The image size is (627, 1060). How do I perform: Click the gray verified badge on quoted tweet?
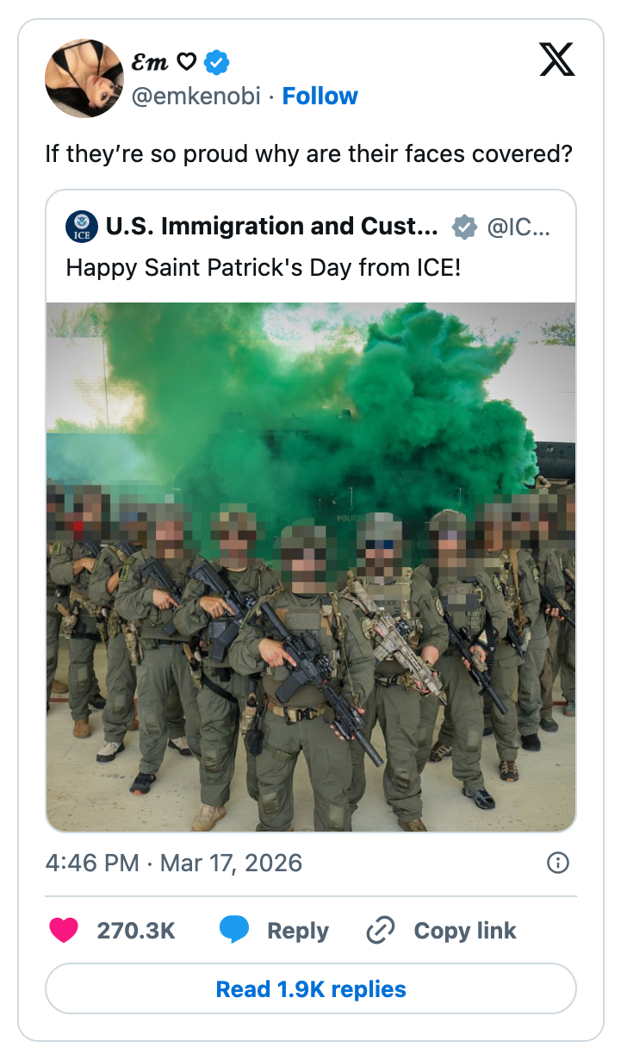pyautogui.click(x=465, y=227)
